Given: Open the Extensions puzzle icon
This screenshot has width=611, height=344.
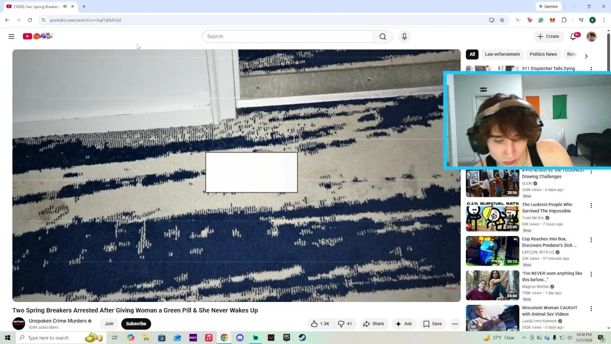Looking at the screenshot, I should [x=564, y=20].
